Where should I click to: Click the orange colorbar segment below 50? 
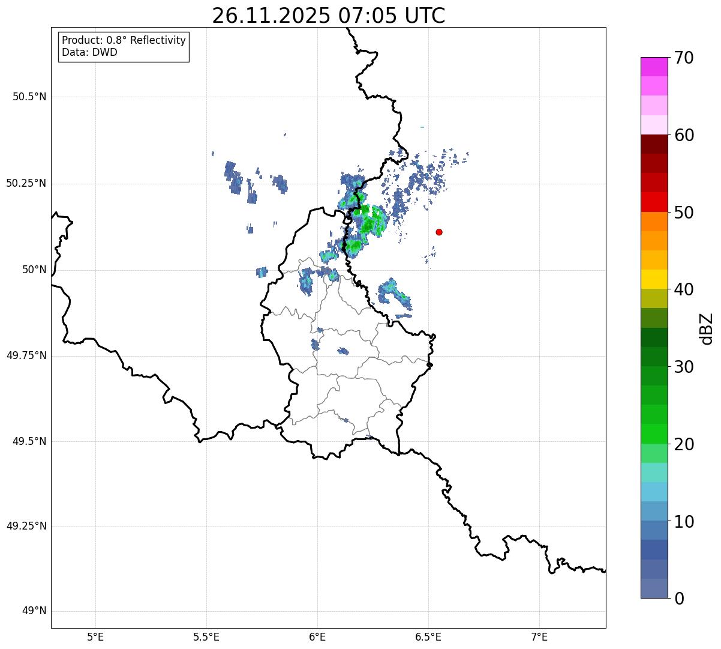pos(654,222)
